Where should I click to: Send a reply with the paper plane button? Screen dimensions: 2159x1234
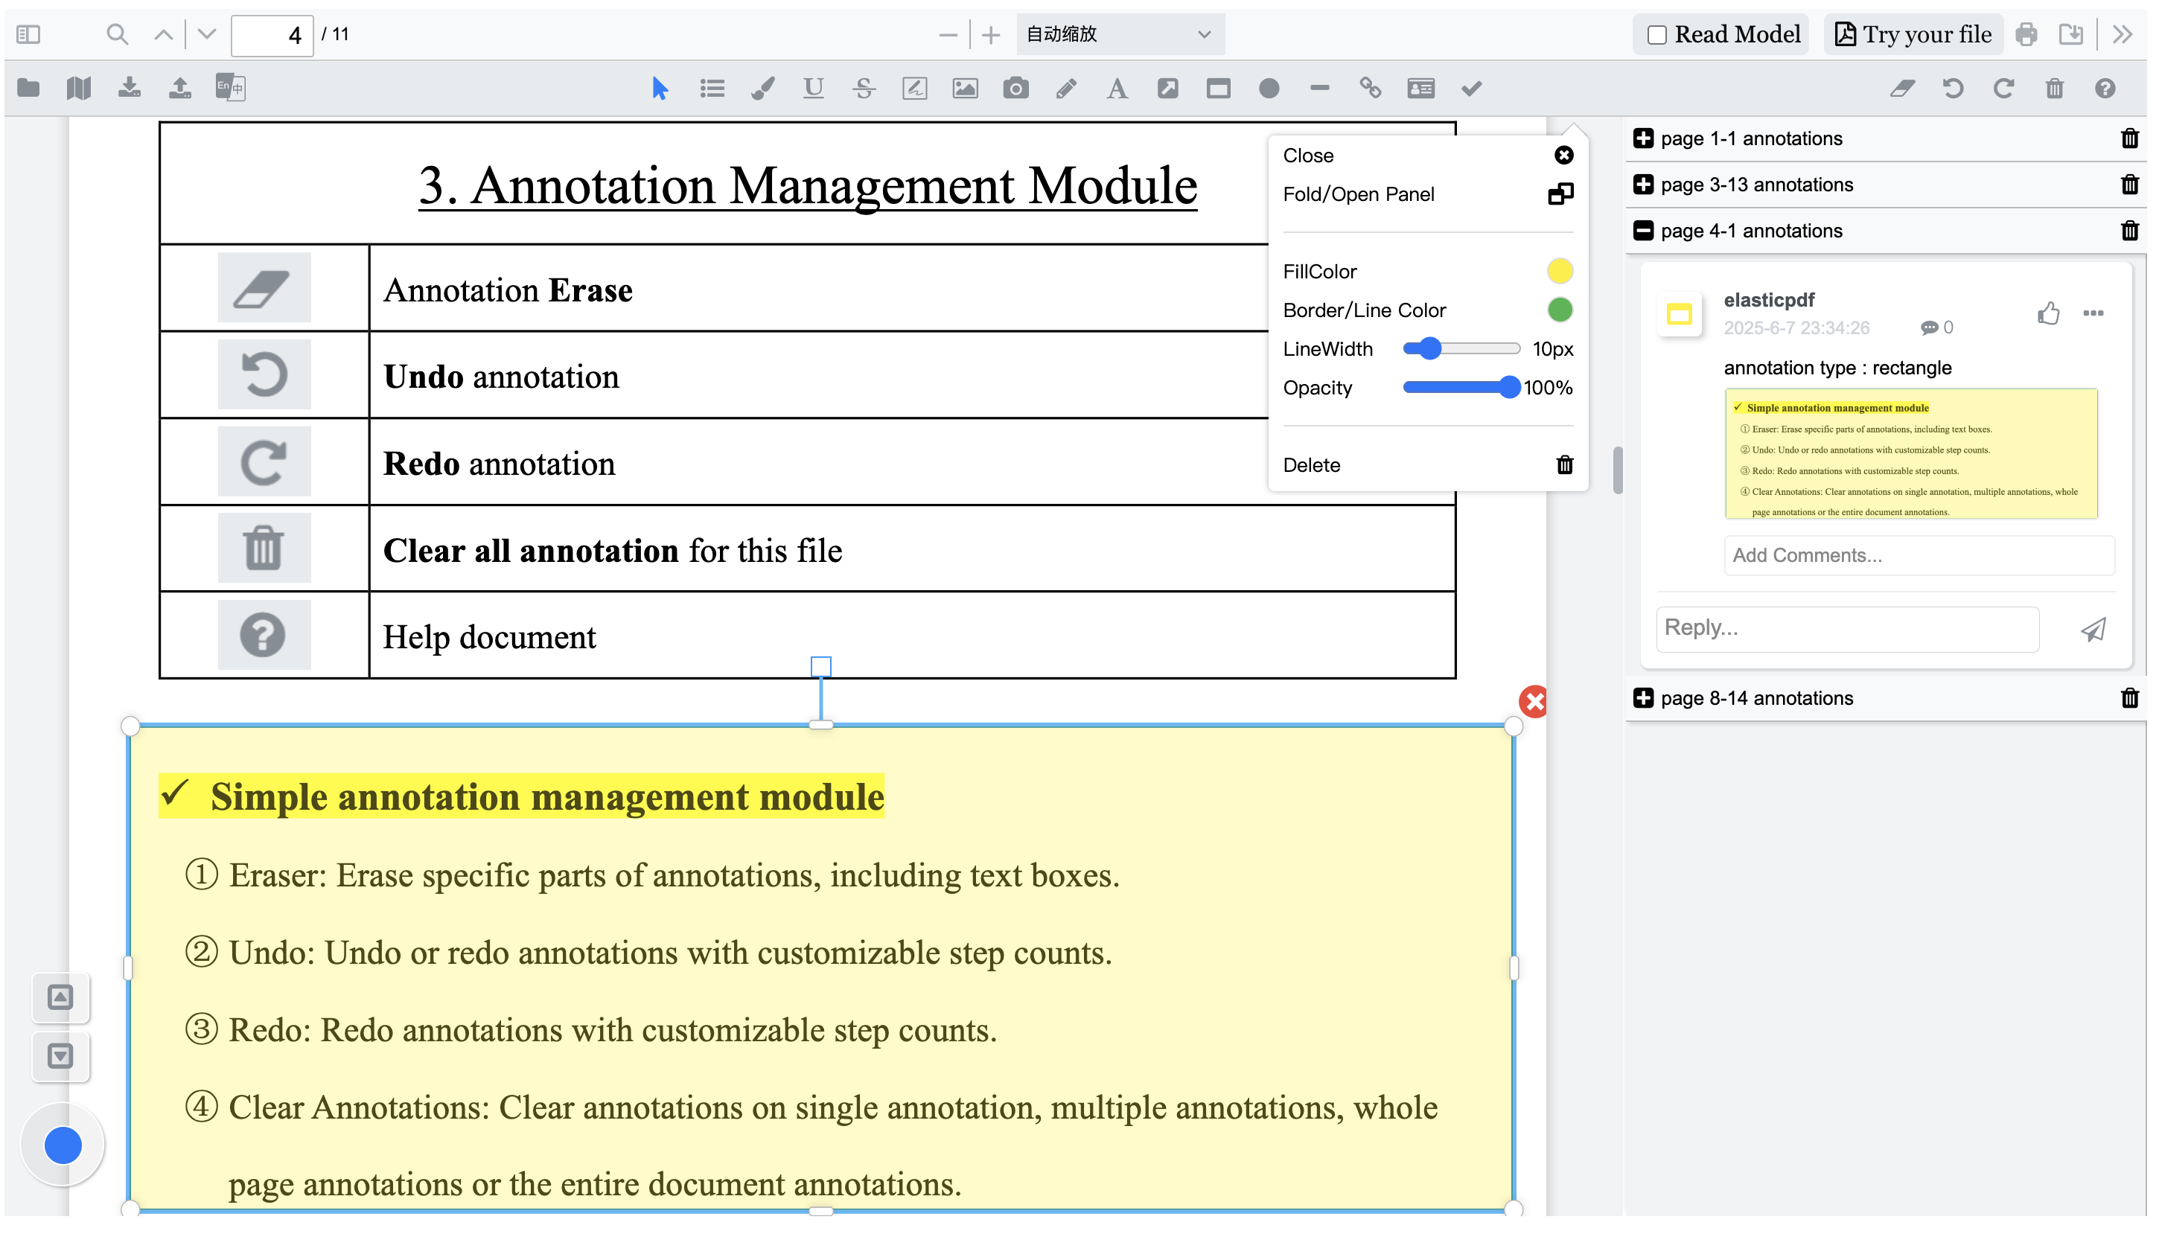(2093, 629)
